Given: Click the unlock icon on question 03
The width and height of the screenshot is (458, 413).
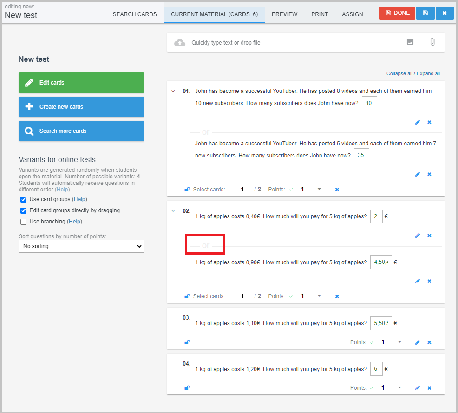Looking at the screenshot, I should tap(187, 342).
